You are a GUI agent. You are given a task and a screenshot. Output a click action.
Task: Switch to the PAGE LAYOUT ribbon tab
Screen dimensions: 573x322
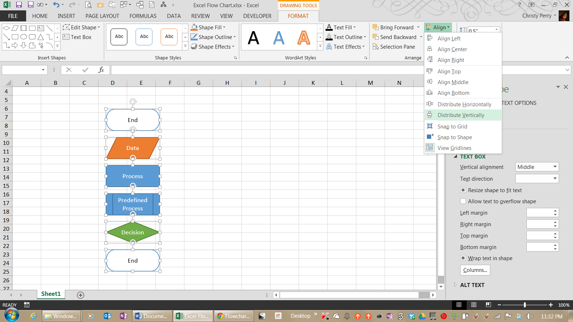point(102,16)
